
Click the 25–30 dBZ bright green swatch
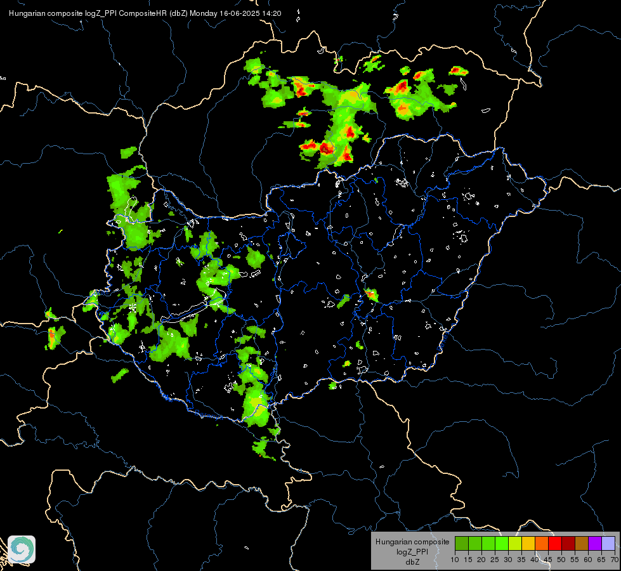pos(501,543)
